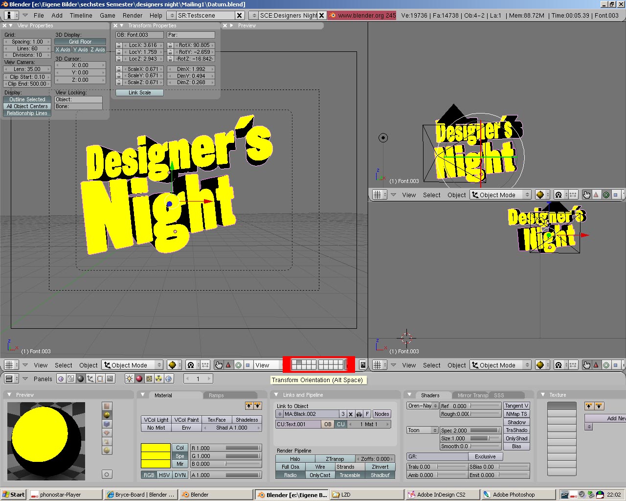The height and width of the screenshot is (501, 626).
Task: Click the yellow Col color swatch
Action: [156, 448]
